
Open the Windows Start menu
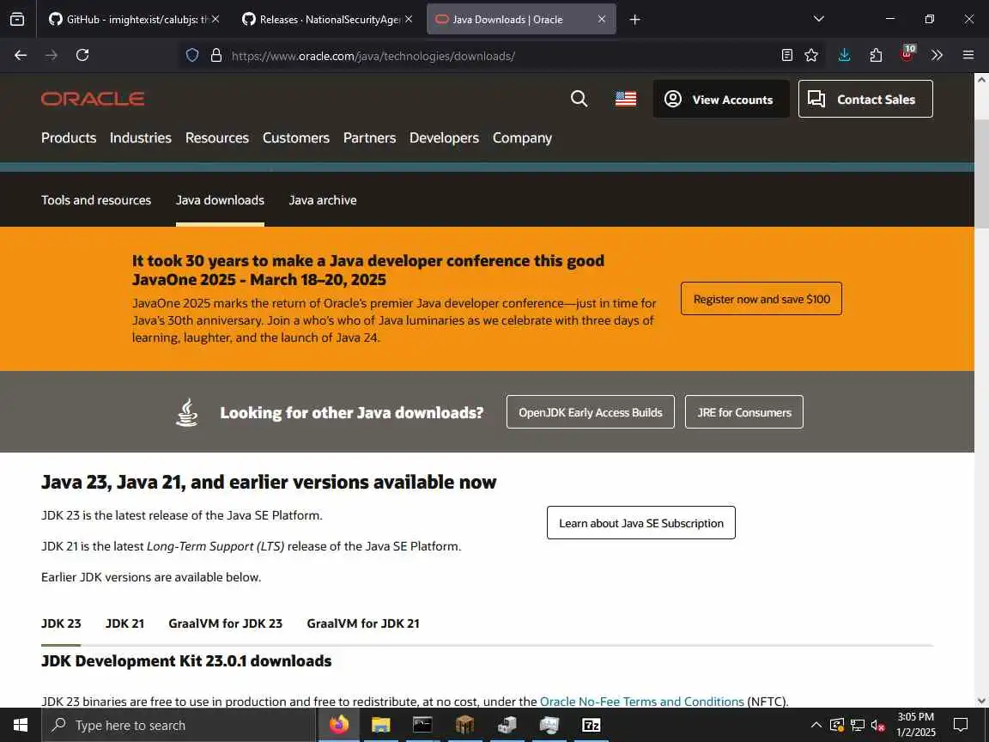coord(21,725)
